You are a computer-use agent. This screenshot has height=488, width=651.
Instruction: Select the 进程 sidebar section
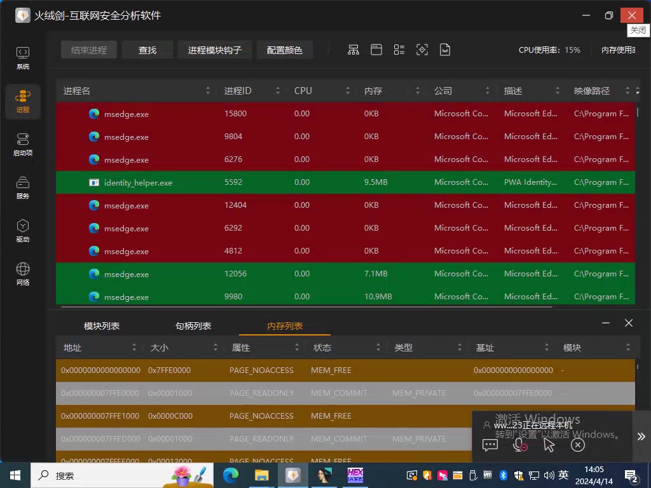pyautogui.click(x=23, y=101)
